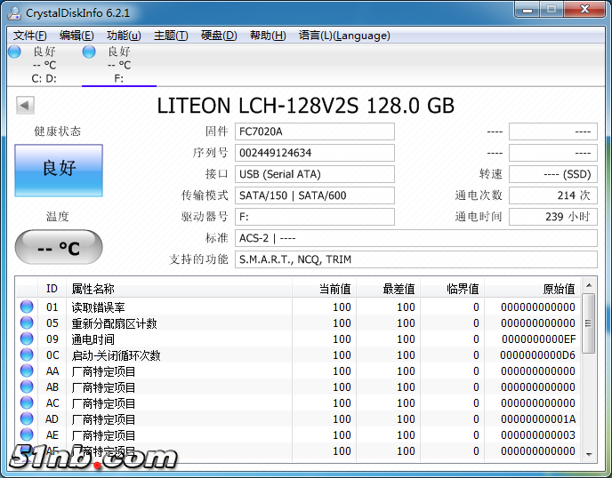Screen dimensions: 612x478
Task: Click the 原始值 column header
Action: 532,289
